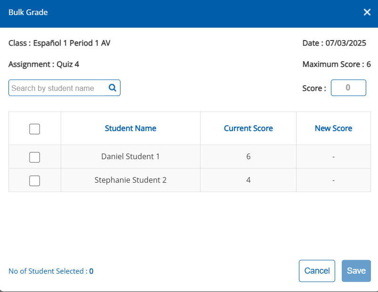This screenshot has height=292, width=378.
Task: Focus the Score input field
Action: tap(348, 88)
